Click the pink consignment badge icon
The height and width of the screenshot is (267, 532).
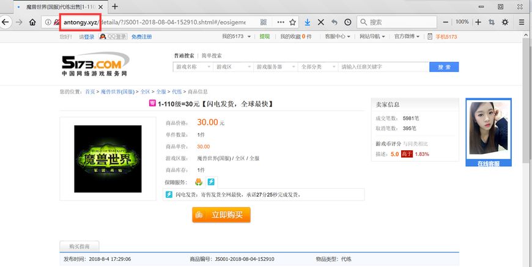tap(152, 103)
